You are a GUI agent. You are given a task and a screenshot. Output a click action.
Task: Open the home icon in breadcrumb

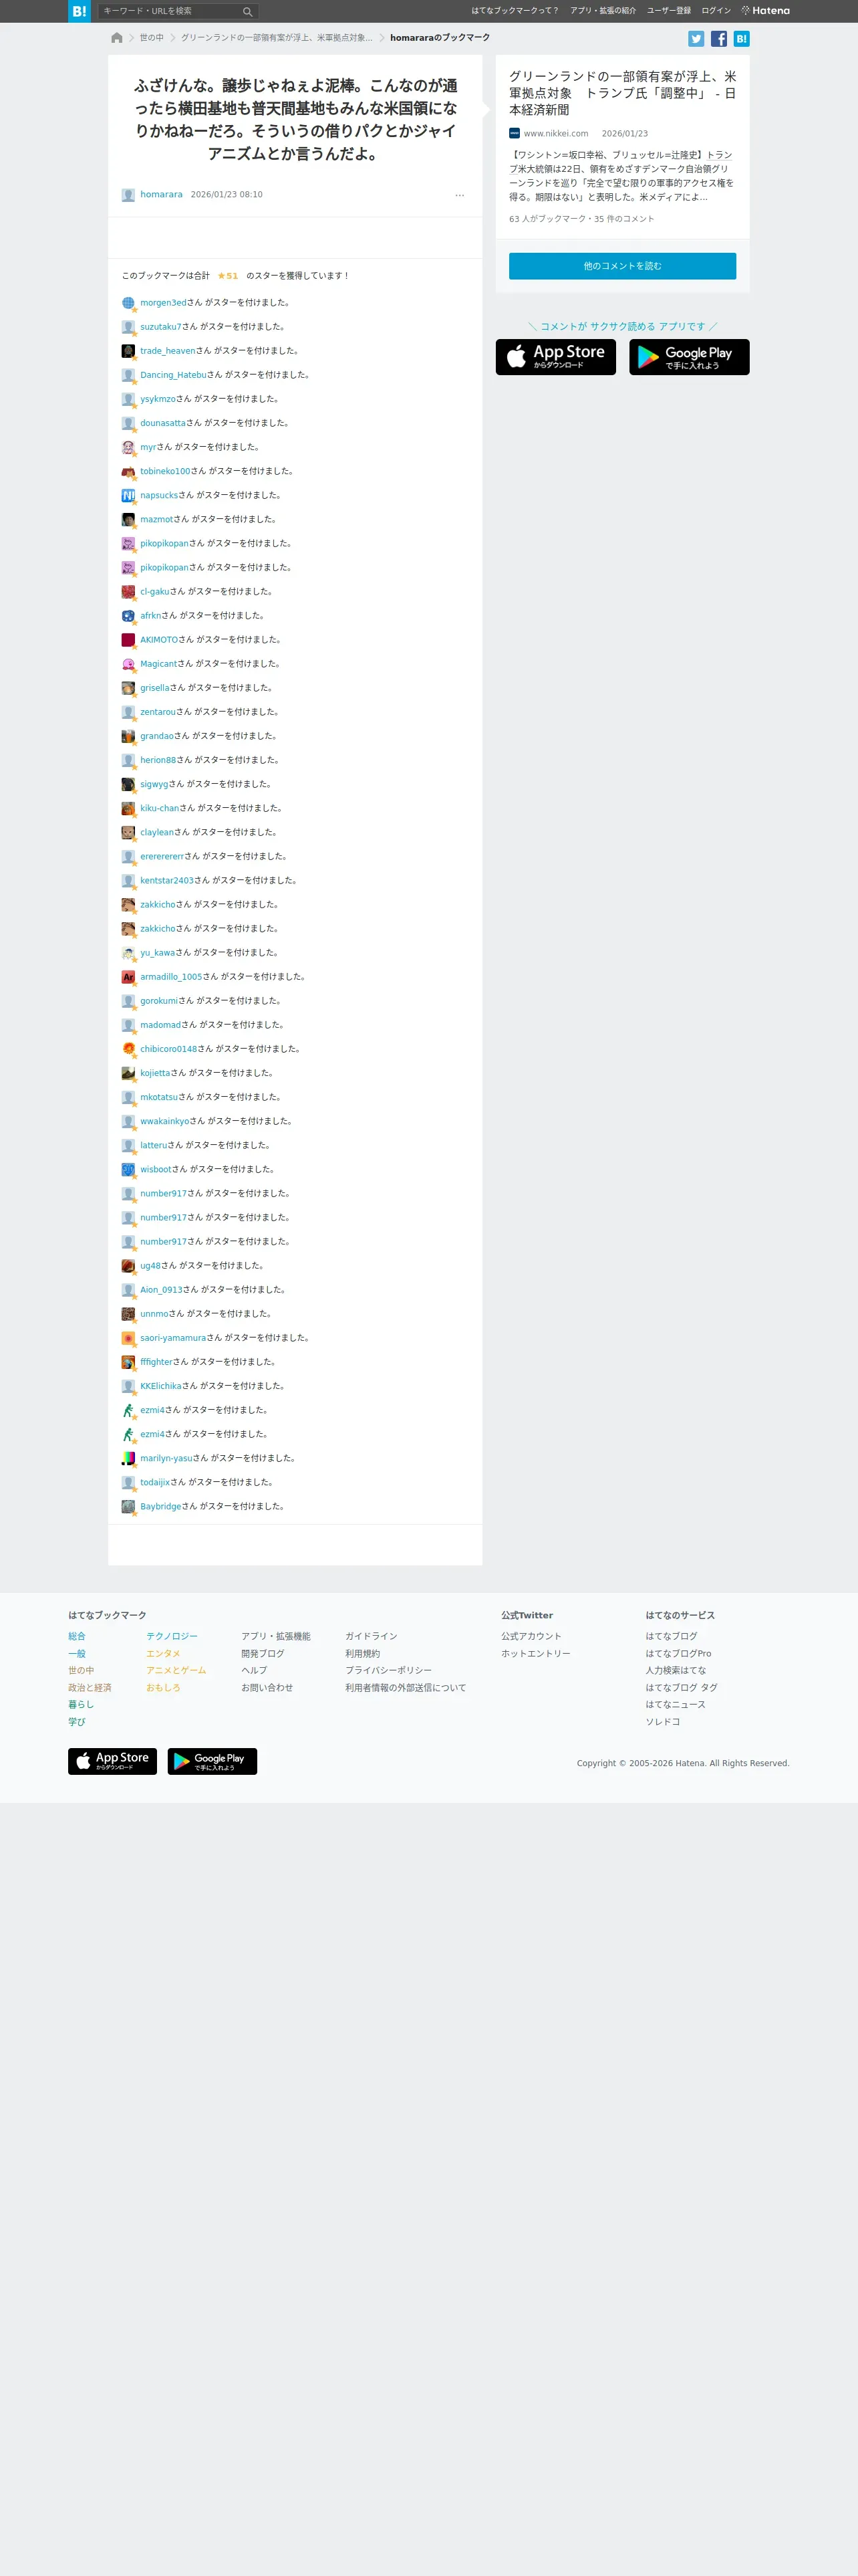pos(117,38)
